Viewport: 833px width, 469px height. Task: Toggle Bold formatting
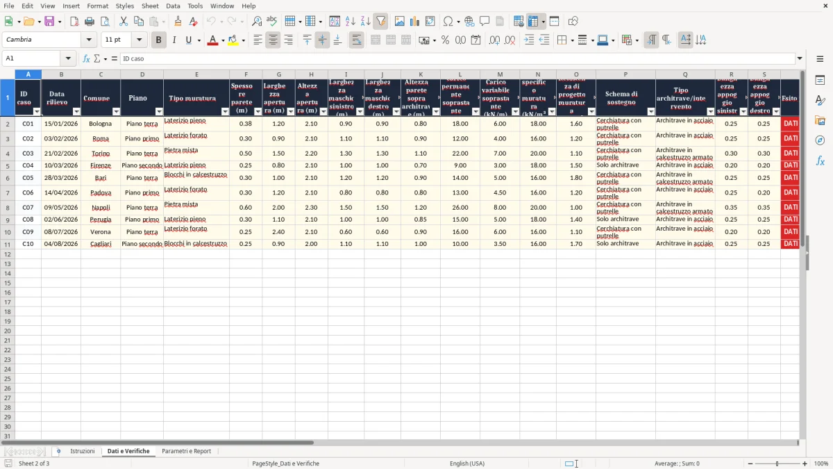coord(158,40)
